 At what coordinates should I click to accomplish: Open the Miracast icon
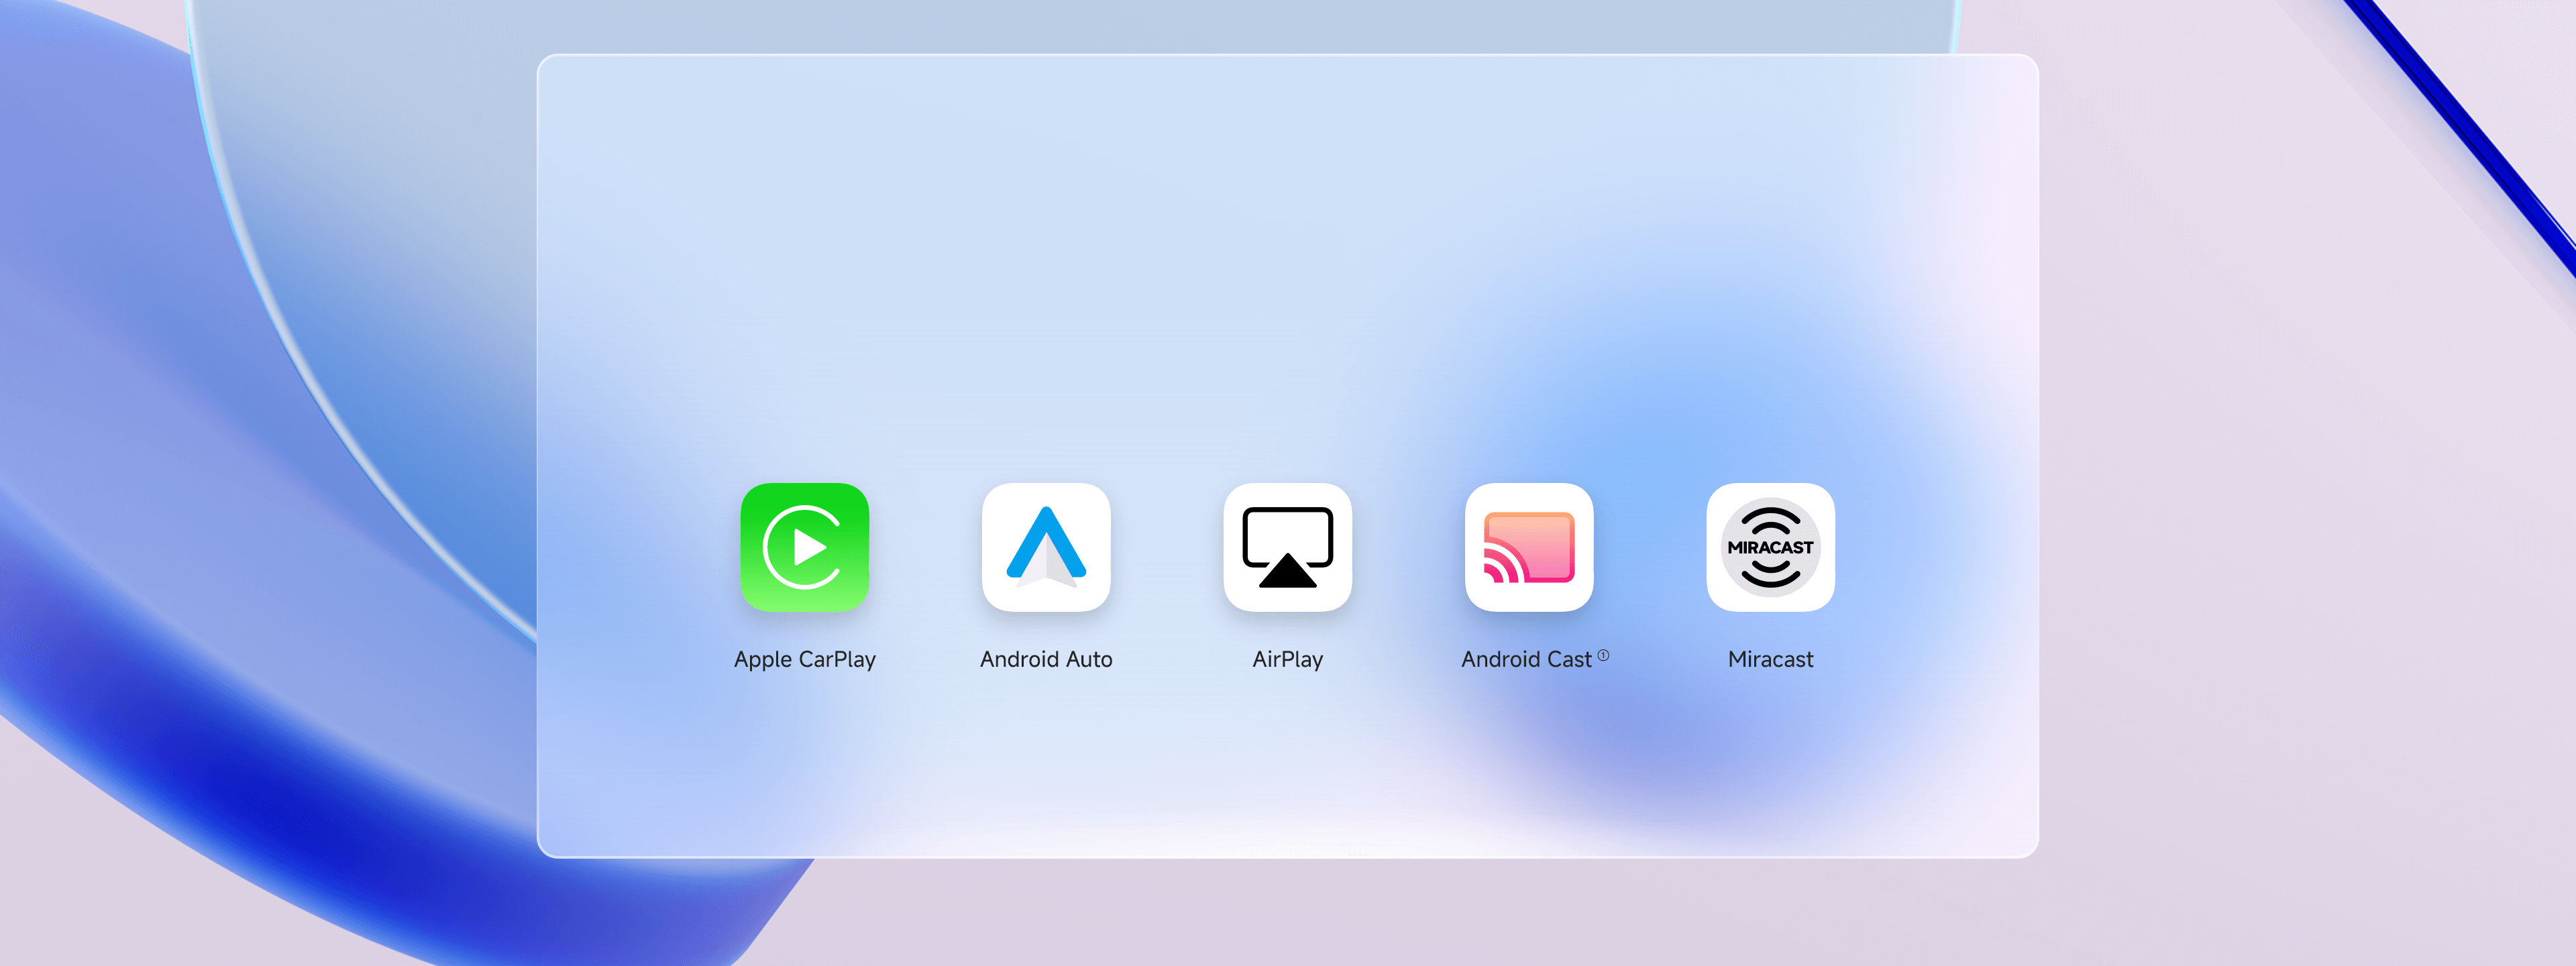(1770, 547)
